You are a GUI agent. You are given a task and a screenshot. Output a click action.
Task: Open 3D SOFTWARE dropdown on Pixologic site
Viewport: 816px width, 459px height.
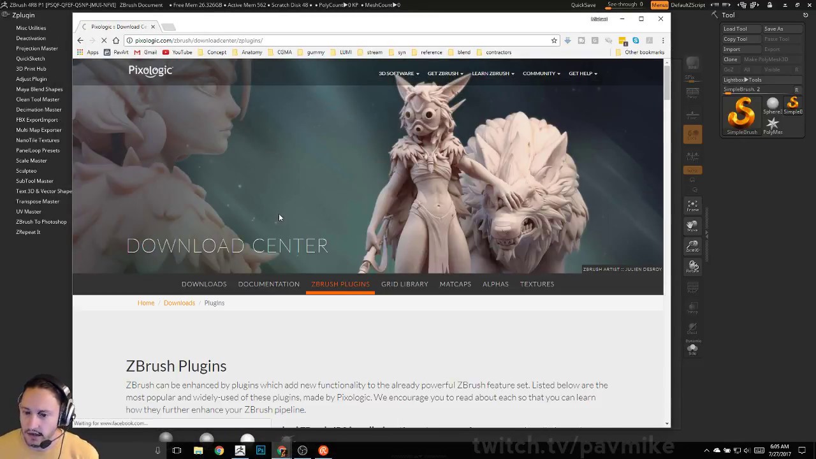398,73
